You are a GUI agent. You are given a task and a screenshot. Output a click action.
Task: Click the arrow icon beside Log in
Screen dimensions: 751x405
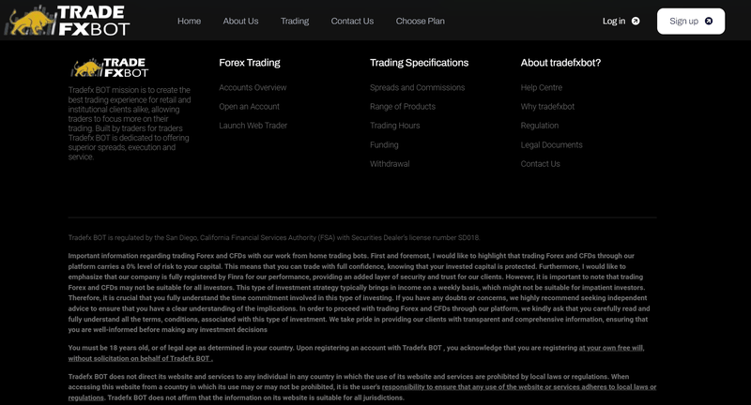636,21
